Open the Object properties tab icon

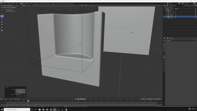point(164,55)
